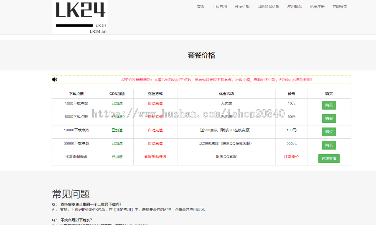
Task: Select the 购买 column header
Action: click(x=329, y=94)
